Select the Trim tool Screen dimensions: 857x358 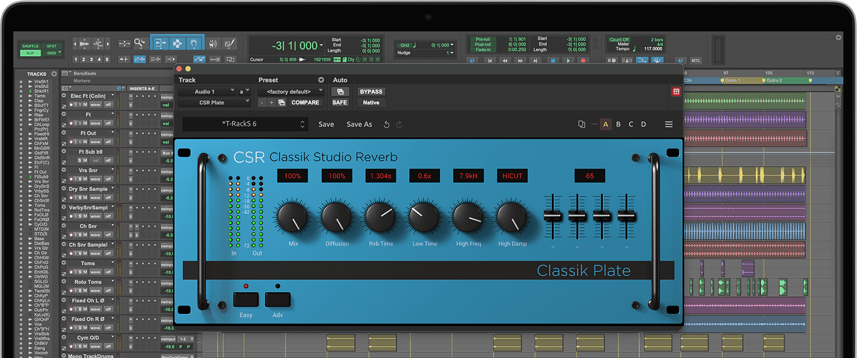click(x=161, y=43)
